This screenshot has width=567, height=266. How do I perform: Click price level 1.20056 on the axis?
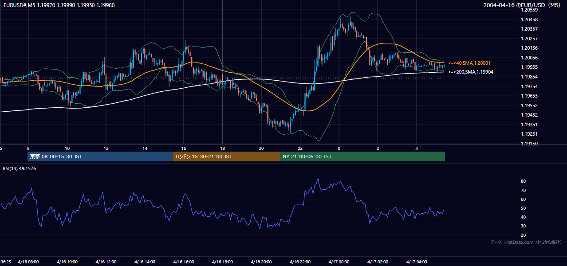[x=528, y=58]
